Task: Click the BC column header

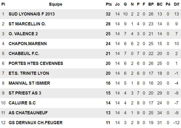Action: pyautogui.click(x=159, y=4)
